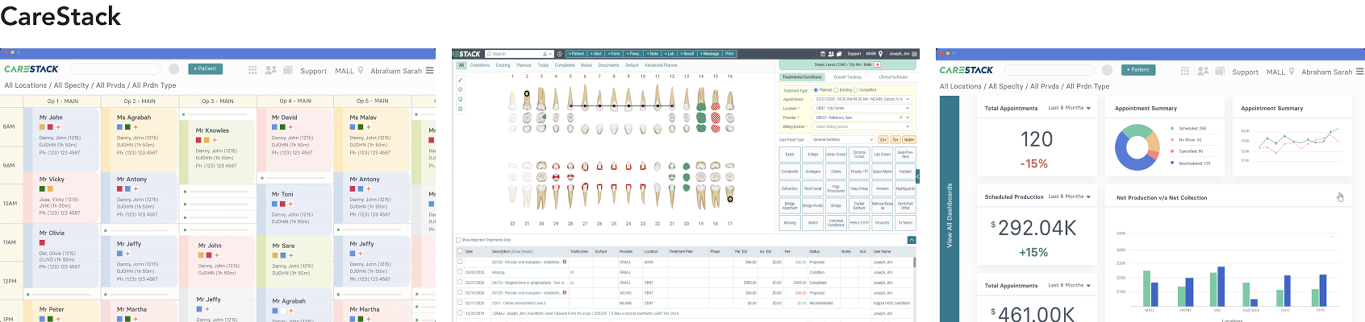Clear the Appointment field with red X
Viewport: 1365px width, 322px height.
902,99
